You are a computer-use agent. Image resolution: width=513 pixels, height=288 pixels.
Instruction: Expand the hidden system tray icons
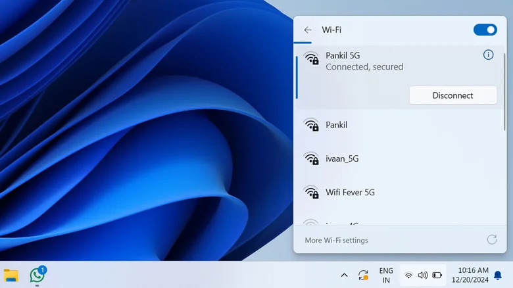[344, 275]
